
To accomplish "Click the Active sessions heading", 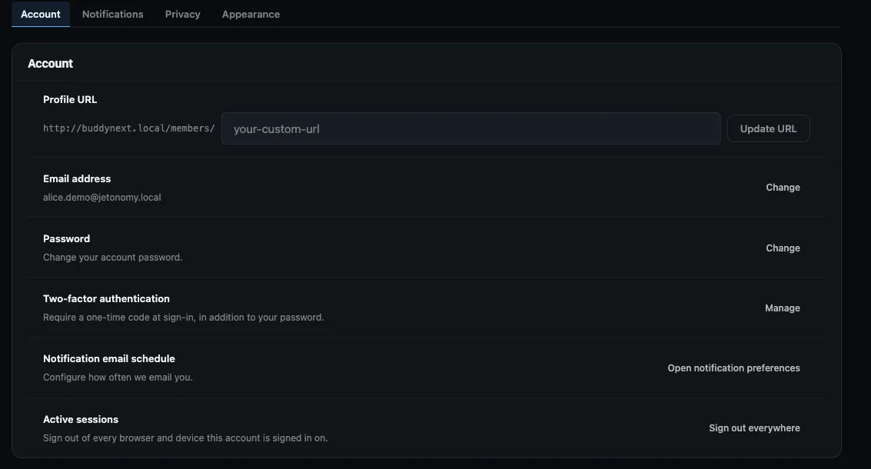I will [x=81, y=419].
